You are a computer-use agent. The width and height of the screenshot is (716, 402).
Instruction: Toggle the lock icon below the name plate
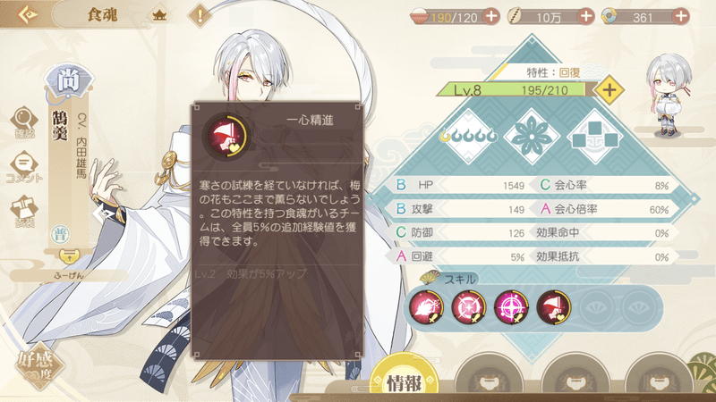[70, 256]
